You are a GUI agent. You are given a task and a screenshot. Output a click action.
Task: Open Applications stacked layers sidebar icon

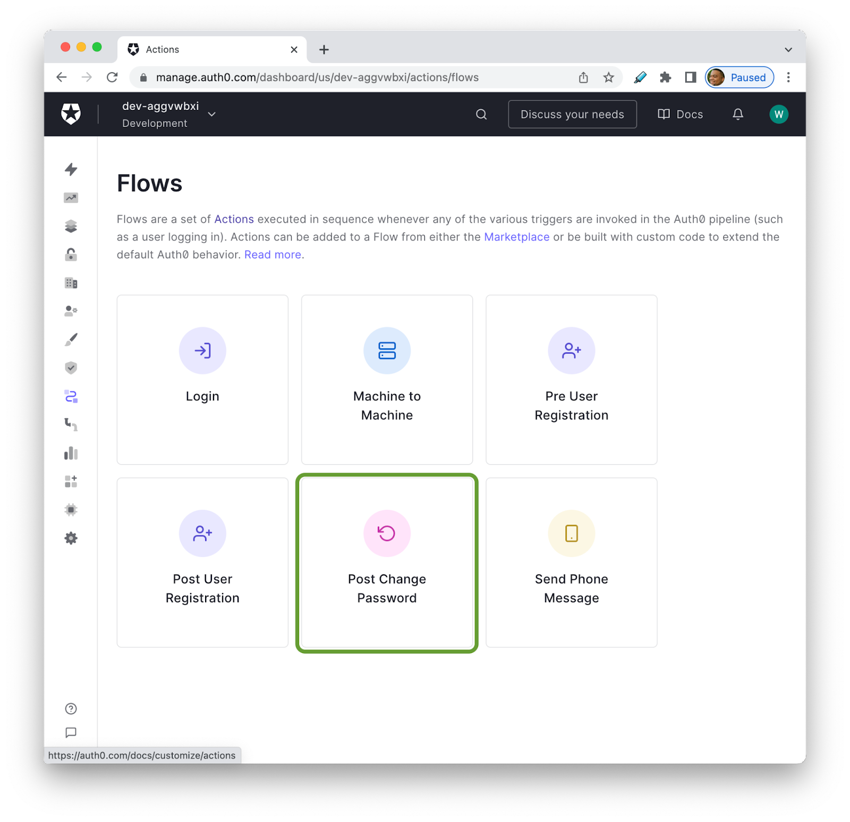click(x=71, y=226)
